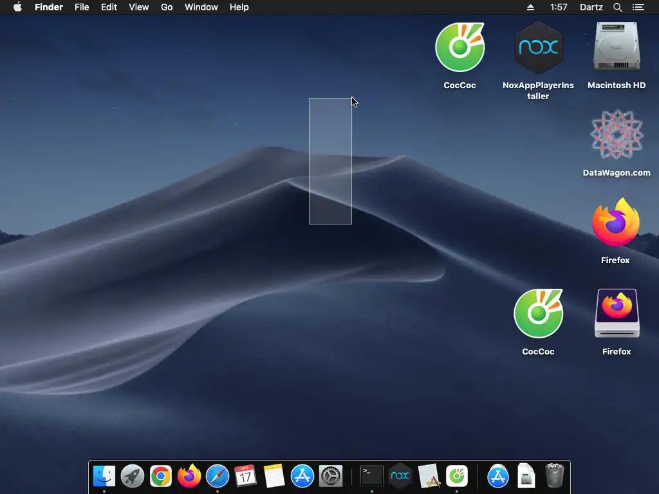Select CocCoc app icon at top of desktop
This screenshot has width=659, height=494.
pyautogui.click(x=459, y=47)
